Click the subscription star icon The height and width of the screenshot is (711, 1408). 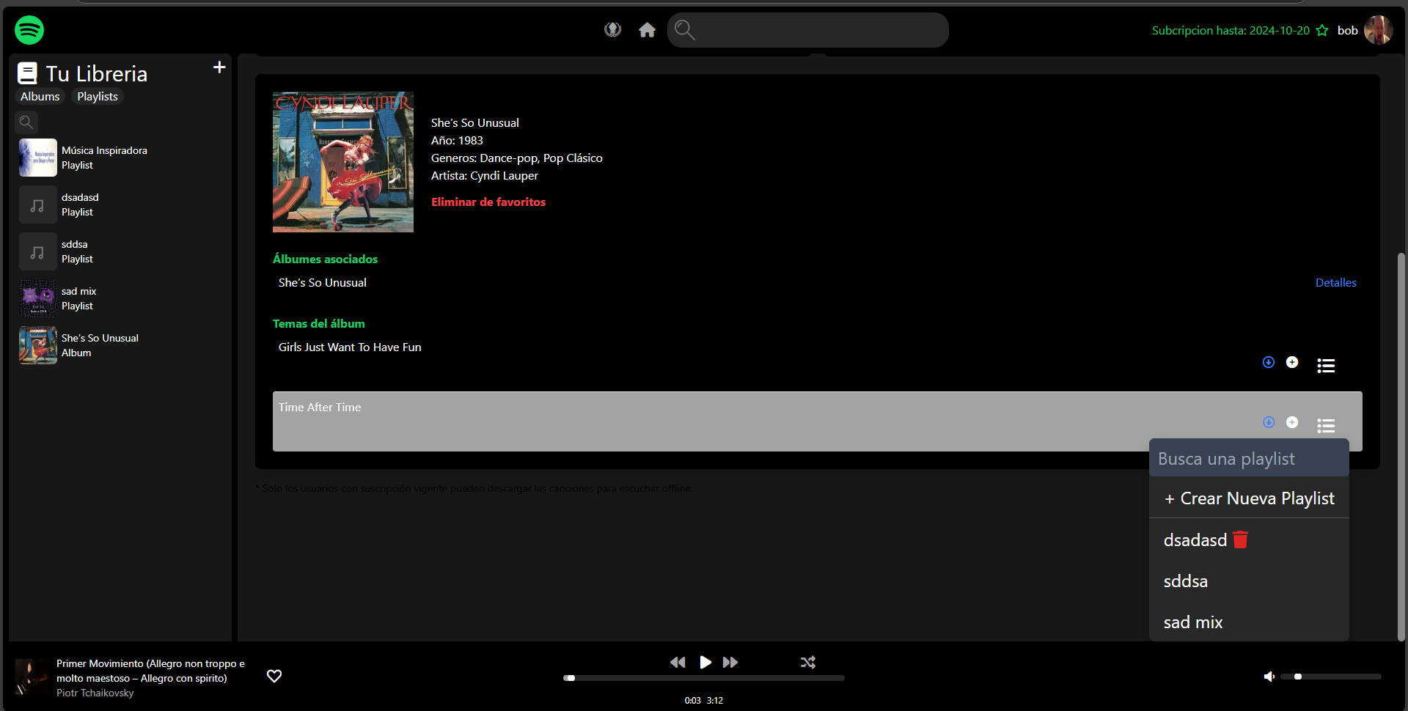point(1322,30)
